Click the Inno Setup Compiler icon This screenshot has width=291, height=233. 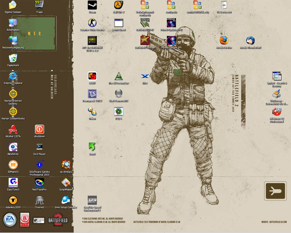tap(66, 200)
